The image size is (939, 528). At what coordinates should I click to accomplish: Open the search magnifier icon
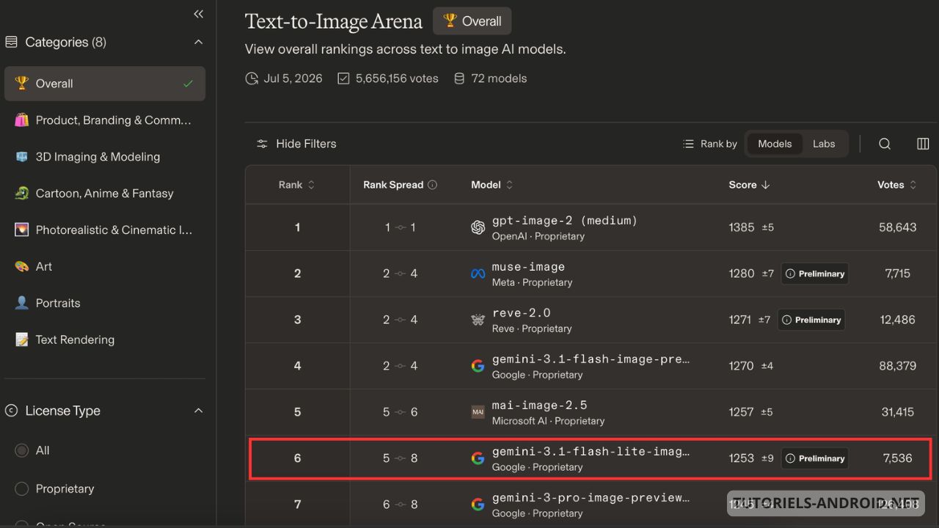[885, 144]
